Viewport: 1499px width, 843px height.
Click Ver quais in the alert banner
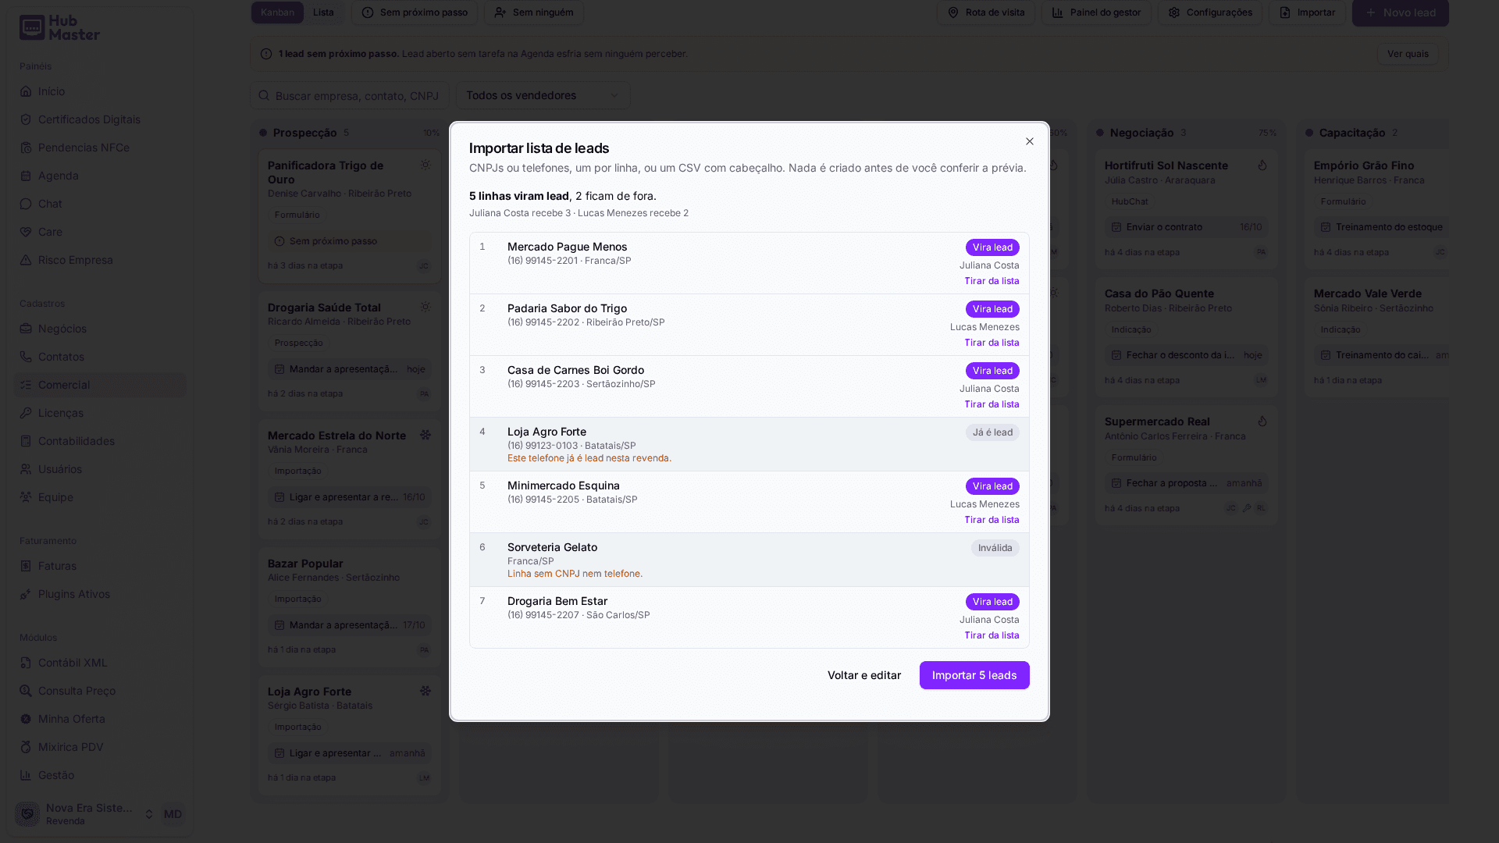tap(1408, 54)
